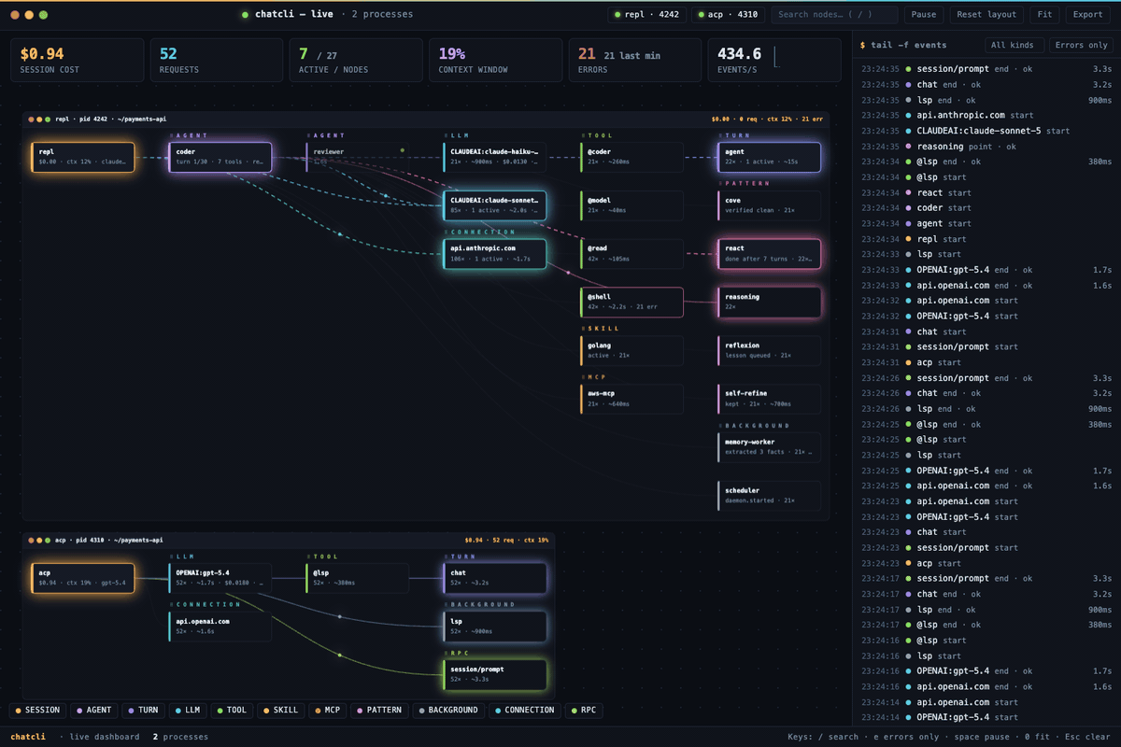Select the reflexion pattern node
The image size is (1121, 747).
tap(769, 350)
